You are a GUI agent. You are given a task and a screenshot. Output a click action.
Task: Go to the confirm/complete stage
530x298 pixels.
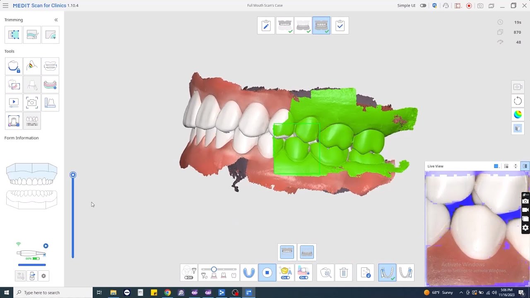(340, 26)
